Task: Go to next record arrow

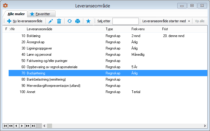Action: [22, 126]
